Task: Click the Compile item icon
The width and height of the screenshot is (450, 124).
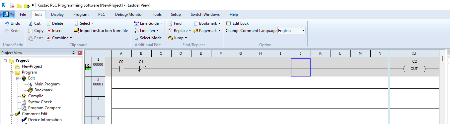Action: coord(25,96)
